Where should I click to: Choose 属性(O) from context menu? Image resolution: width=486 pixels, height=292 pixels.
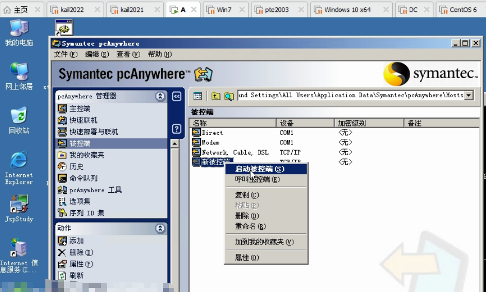(x=266, y=258)
